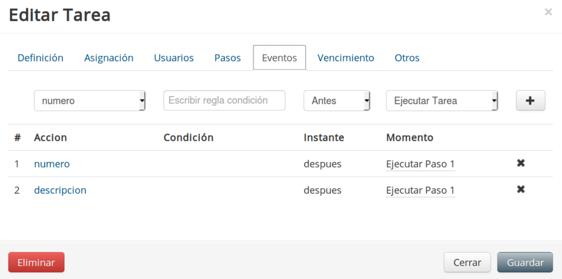The width and height of the screenshot is (562, 279).
Task: Switch to the Definición tab
Action: (x=40, y=58)
